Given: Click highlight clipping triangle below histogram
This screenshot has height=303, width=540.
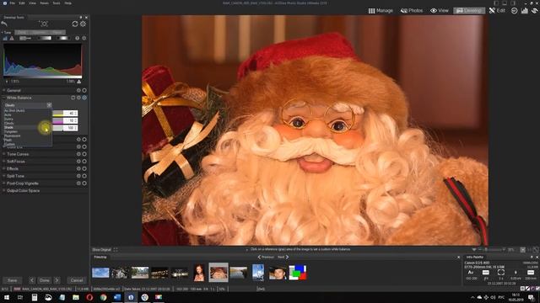Looking at the screenshot, I should click(79, 82).
